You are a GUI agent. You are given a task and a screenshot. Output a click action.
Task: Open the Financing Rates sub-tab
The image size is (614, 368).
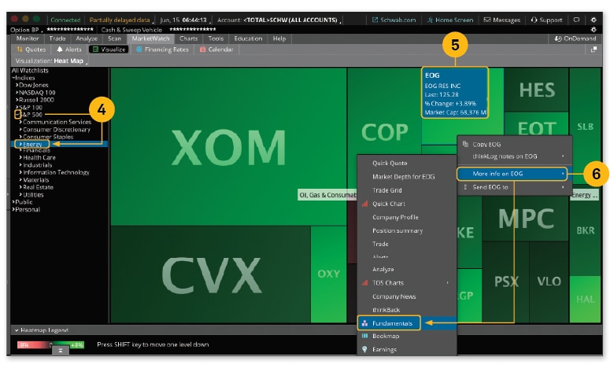[162, 50]
